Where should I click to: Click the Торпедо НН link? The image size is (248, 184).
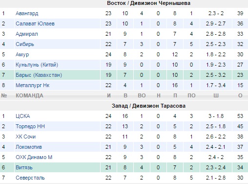pos(30,126)
